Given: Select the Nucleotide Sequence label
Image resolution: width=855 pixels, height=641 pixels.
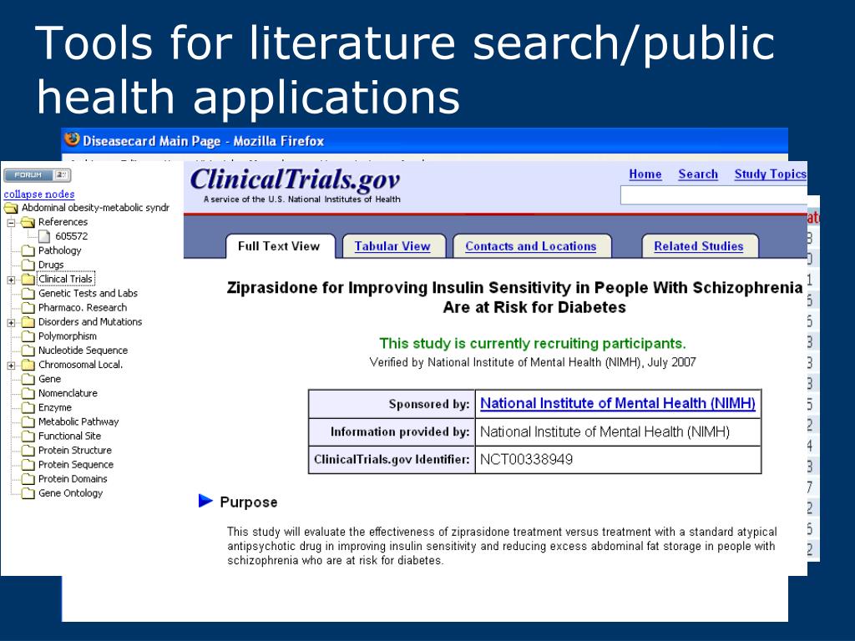Looking at the screenshot, I should pyautogui.click(x=83, y=350).
